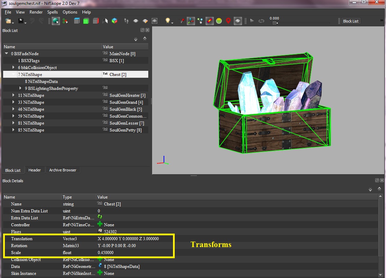Click the viewport screenshot camera icon

pyautogui.click(x=155, y=21)
